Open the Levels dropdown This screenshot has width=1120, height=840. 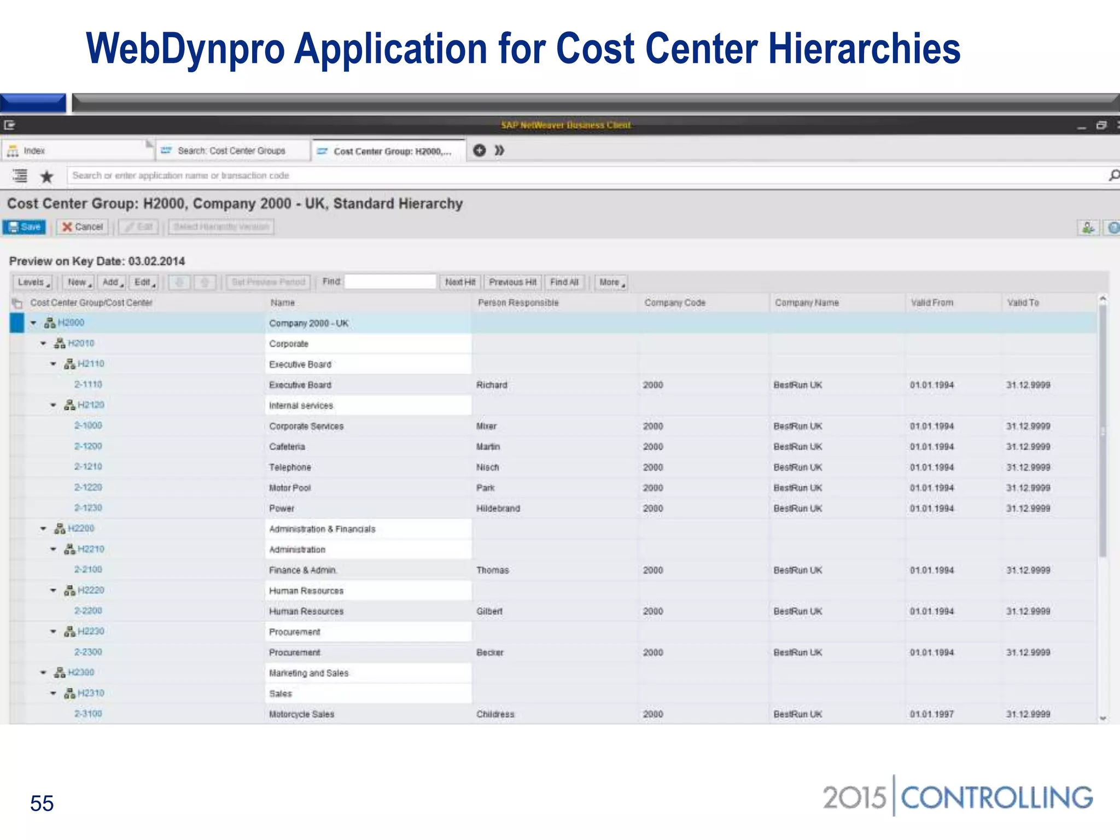(x=33, y=282)
